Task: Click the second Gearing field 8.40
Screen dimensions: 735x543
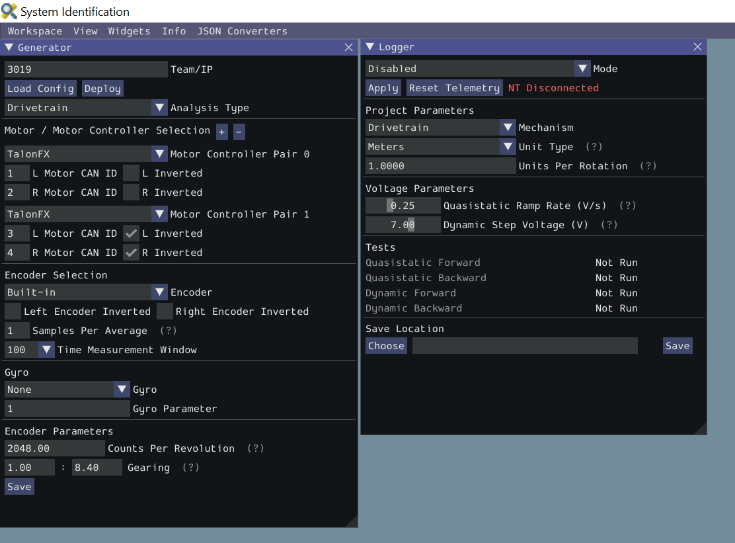Action: (97, 468)
